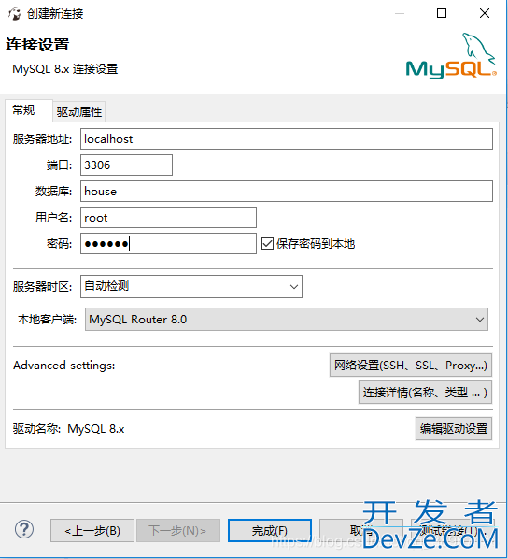This screenshot has width=508, height=559.
Task: Minimize the dialog window
Action: coord(400,13)
